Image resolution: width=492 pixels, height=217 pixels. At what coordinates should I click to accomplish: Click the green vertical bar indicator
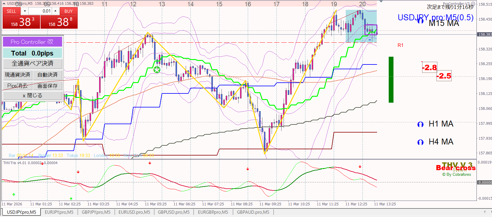[x=391, y=80]
